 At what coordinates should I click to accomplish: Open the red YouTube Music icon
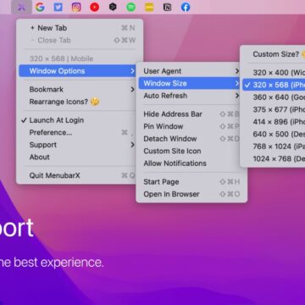click(94, 7)
